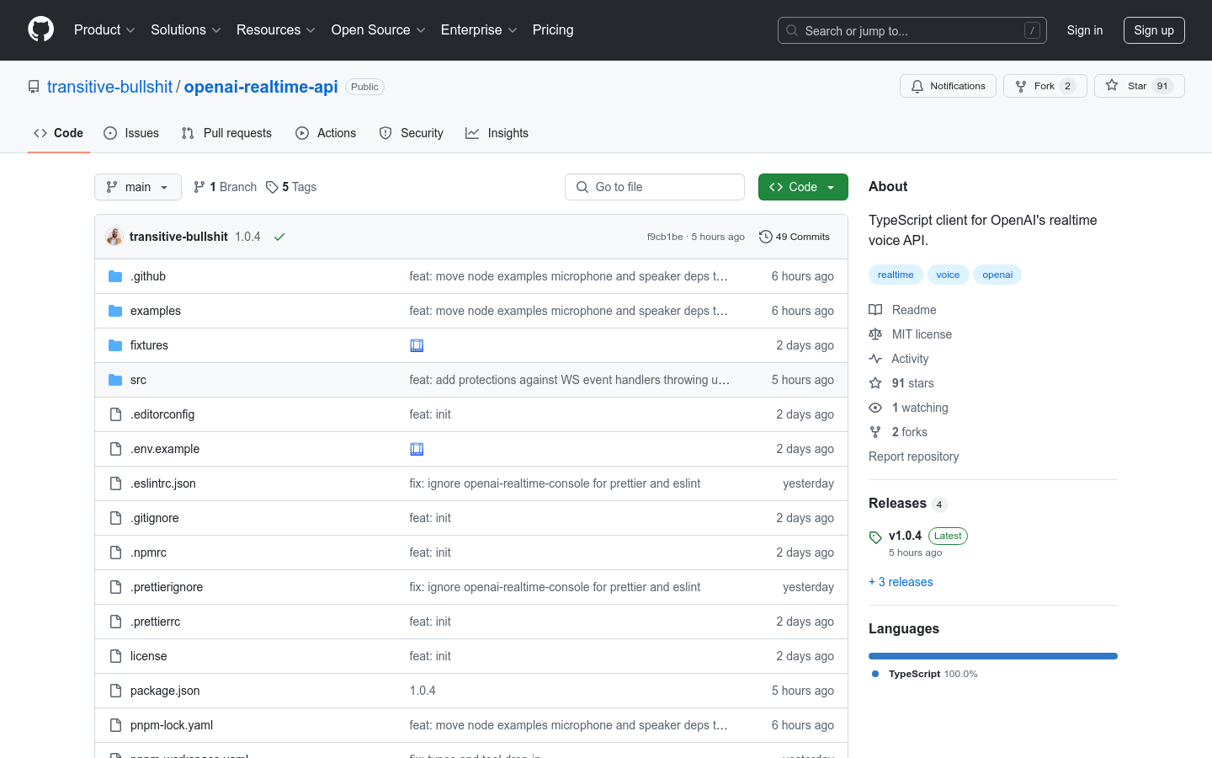Click the tag icon beside v1.0.4 release

875,536
